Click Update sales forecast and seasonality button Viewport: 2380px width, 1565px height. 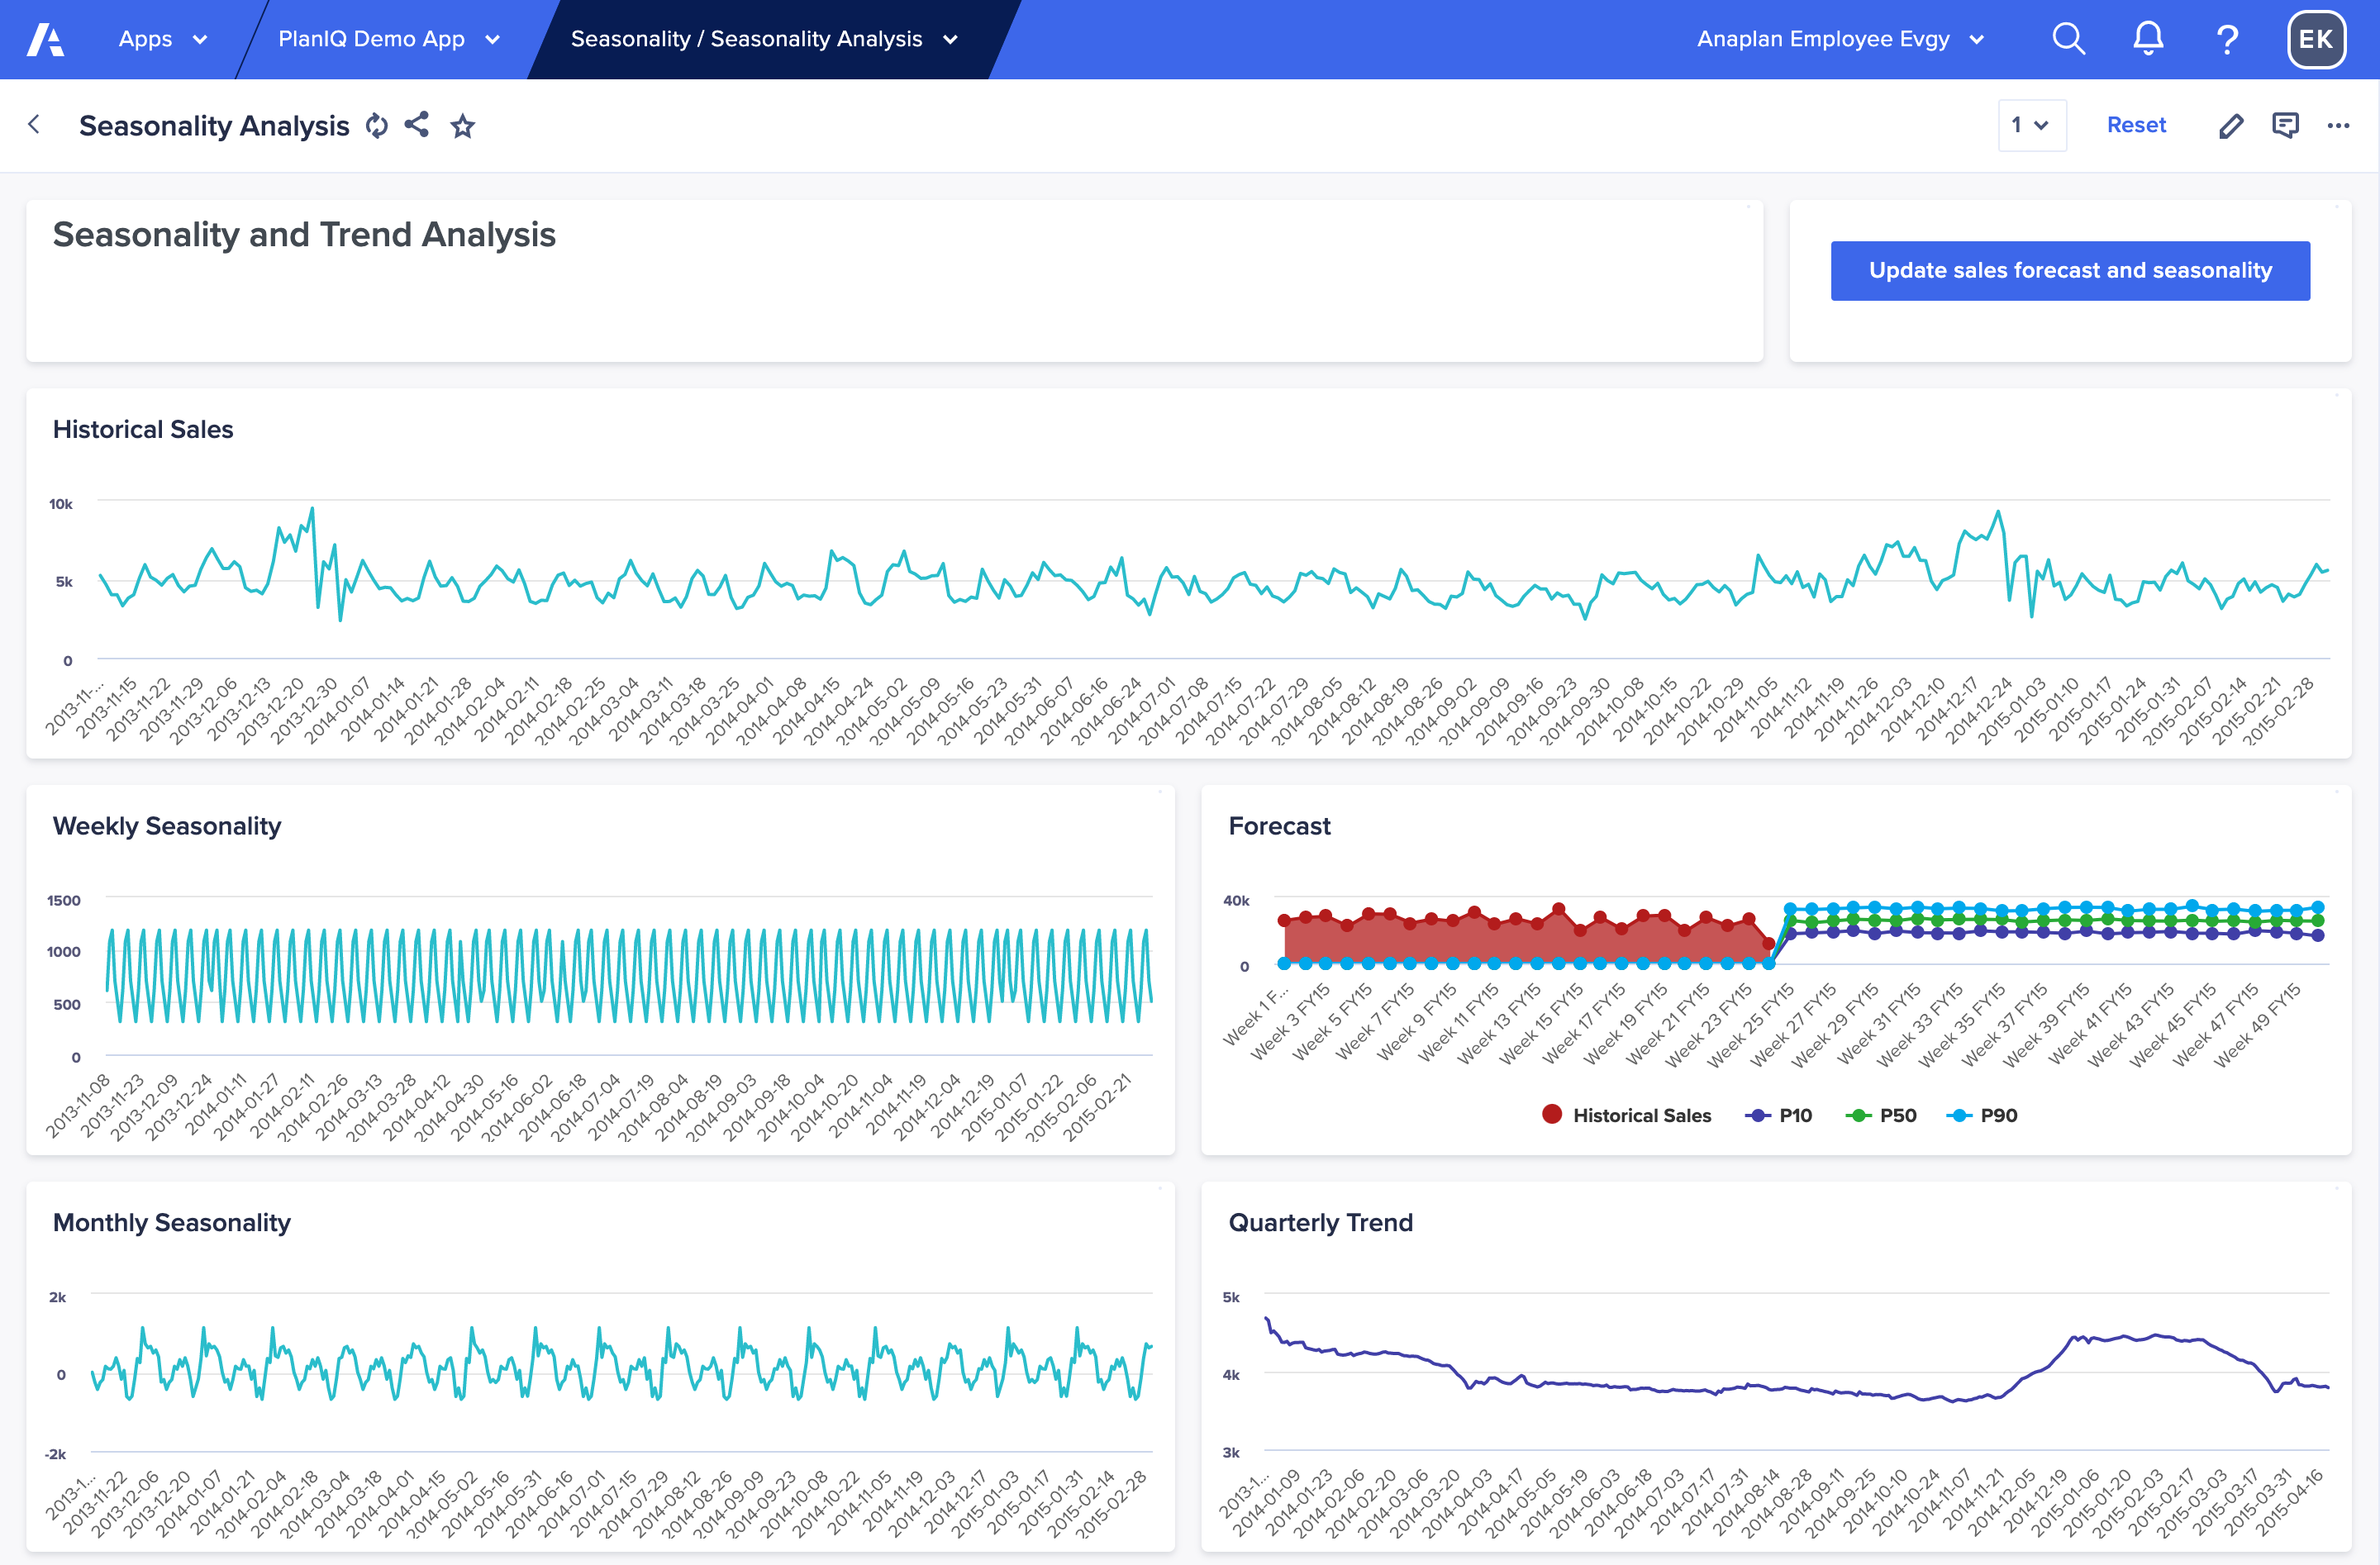click(x=2069, y=270)
